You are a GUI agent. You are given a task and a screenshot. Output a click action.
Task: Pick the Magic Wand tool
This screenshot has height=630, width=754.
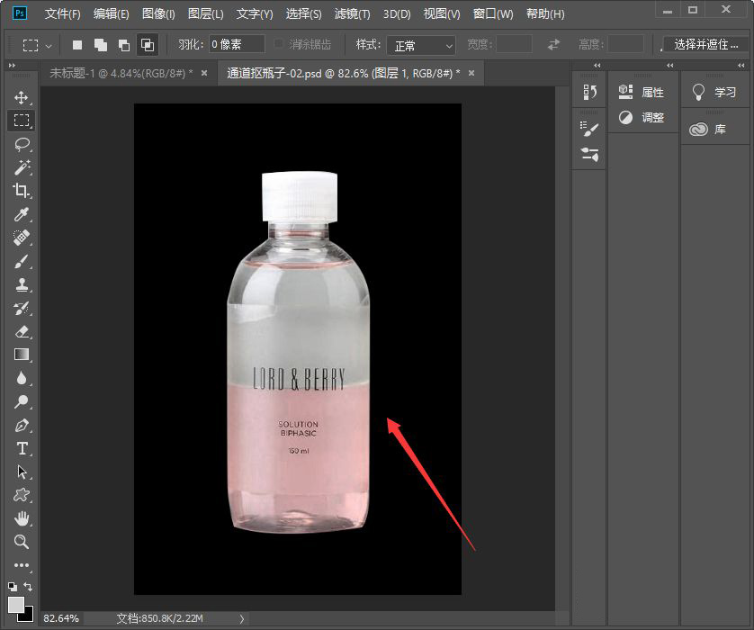[x=22, y=167]
